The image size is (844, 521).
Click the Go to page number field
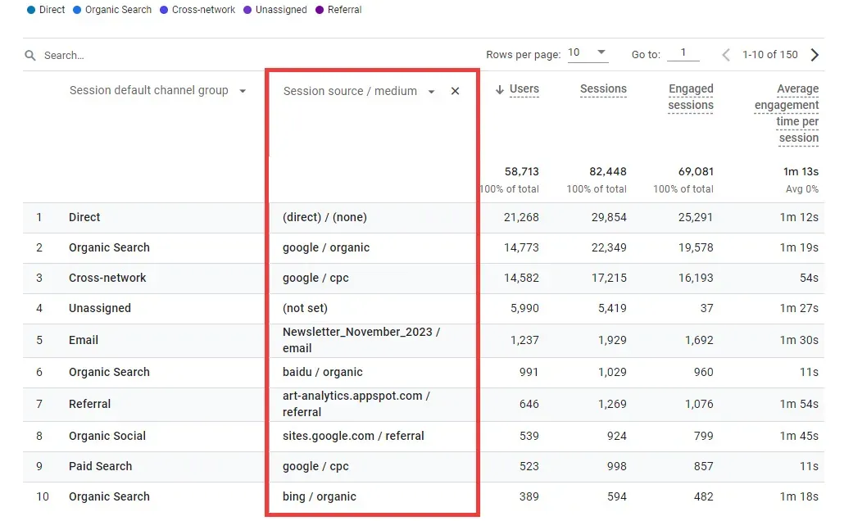click(x=683, y=52)
